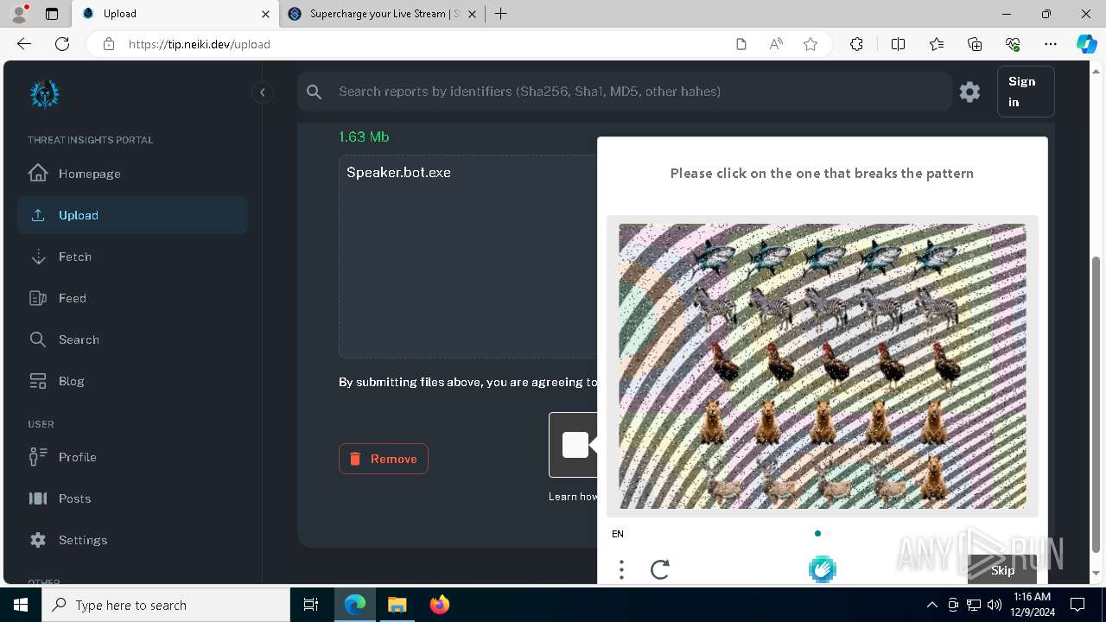Open Task View on taskbar

[311, 605]
